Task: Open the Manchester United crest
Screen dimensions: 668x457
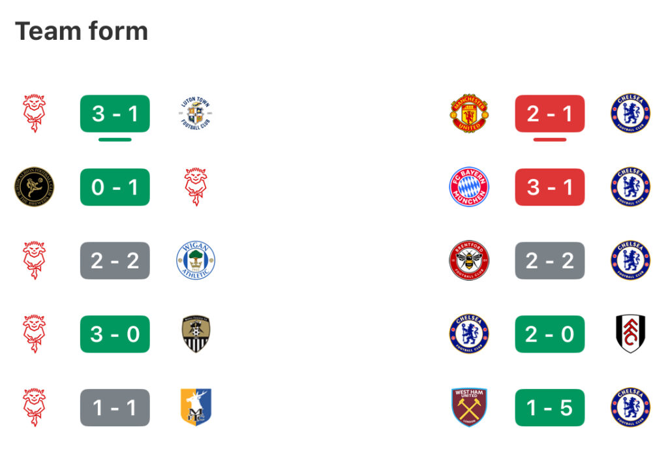Action: click(468, 114)
